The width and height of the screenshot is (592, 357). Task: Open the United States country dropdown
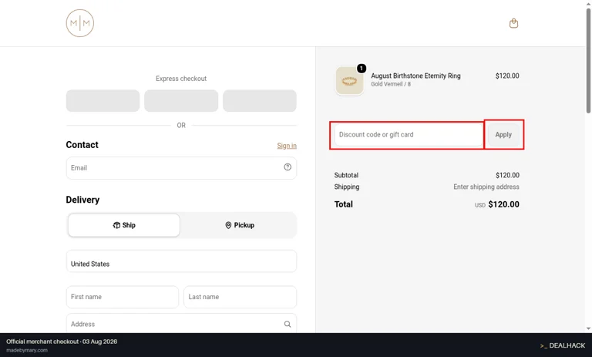181,261
